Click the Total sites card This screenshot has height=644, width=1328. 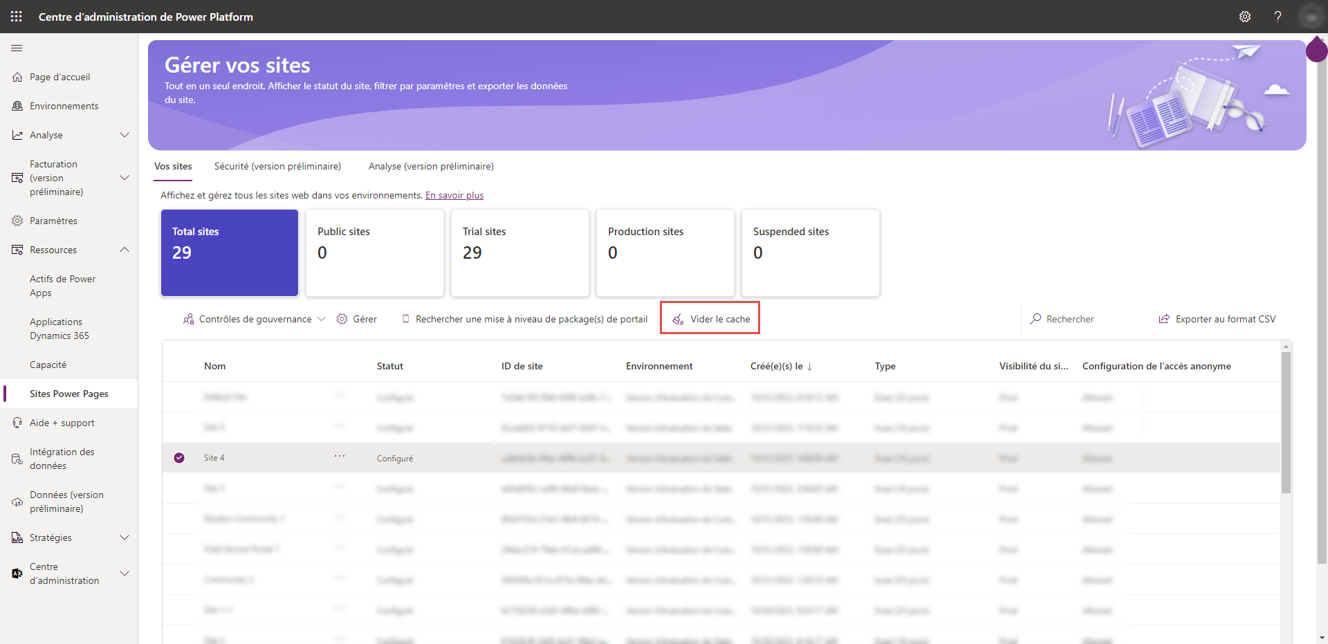(230, 252)
